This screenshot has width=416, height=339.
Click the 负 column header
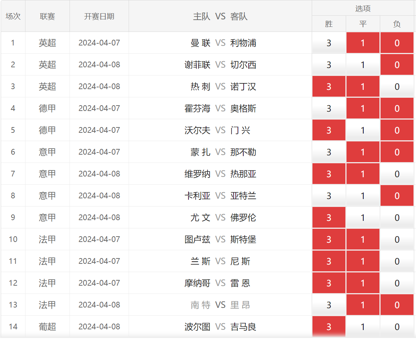click(397, 24)
